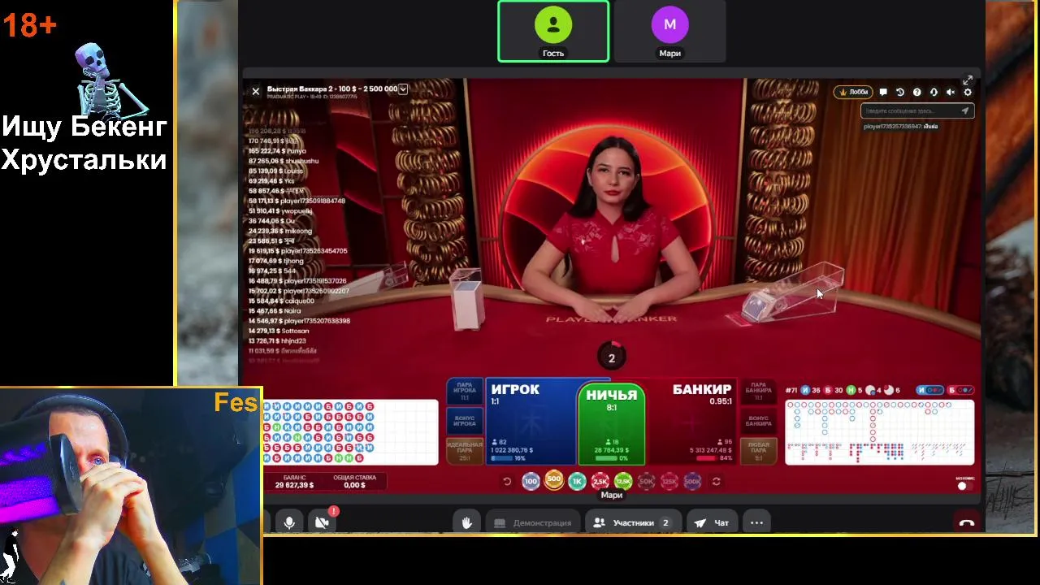Place side bet Пара Банкира
Image resolution: width=1040 pixels, height=585 pixels.
(x=758, y=391)
